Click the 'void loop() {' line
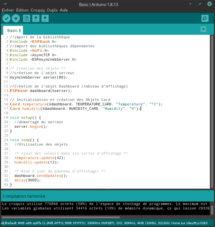Viewport: 215px width, 227px height. click(24, 140)
